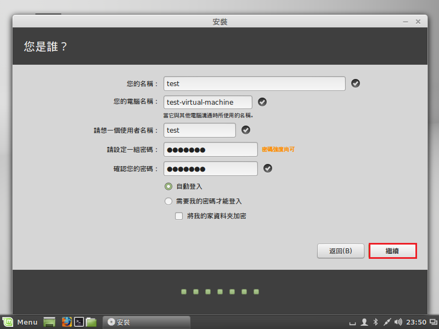This screenshot has width=439, height=329.
Task: Open the file manager folder icon
Action: (91, 322)
